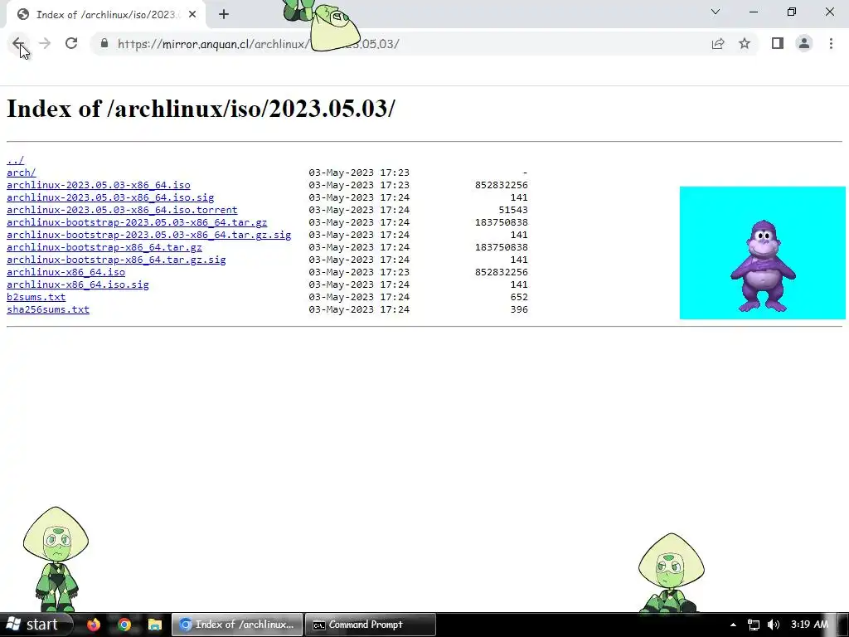Open a new tab with plus

(x=224, y=15)
